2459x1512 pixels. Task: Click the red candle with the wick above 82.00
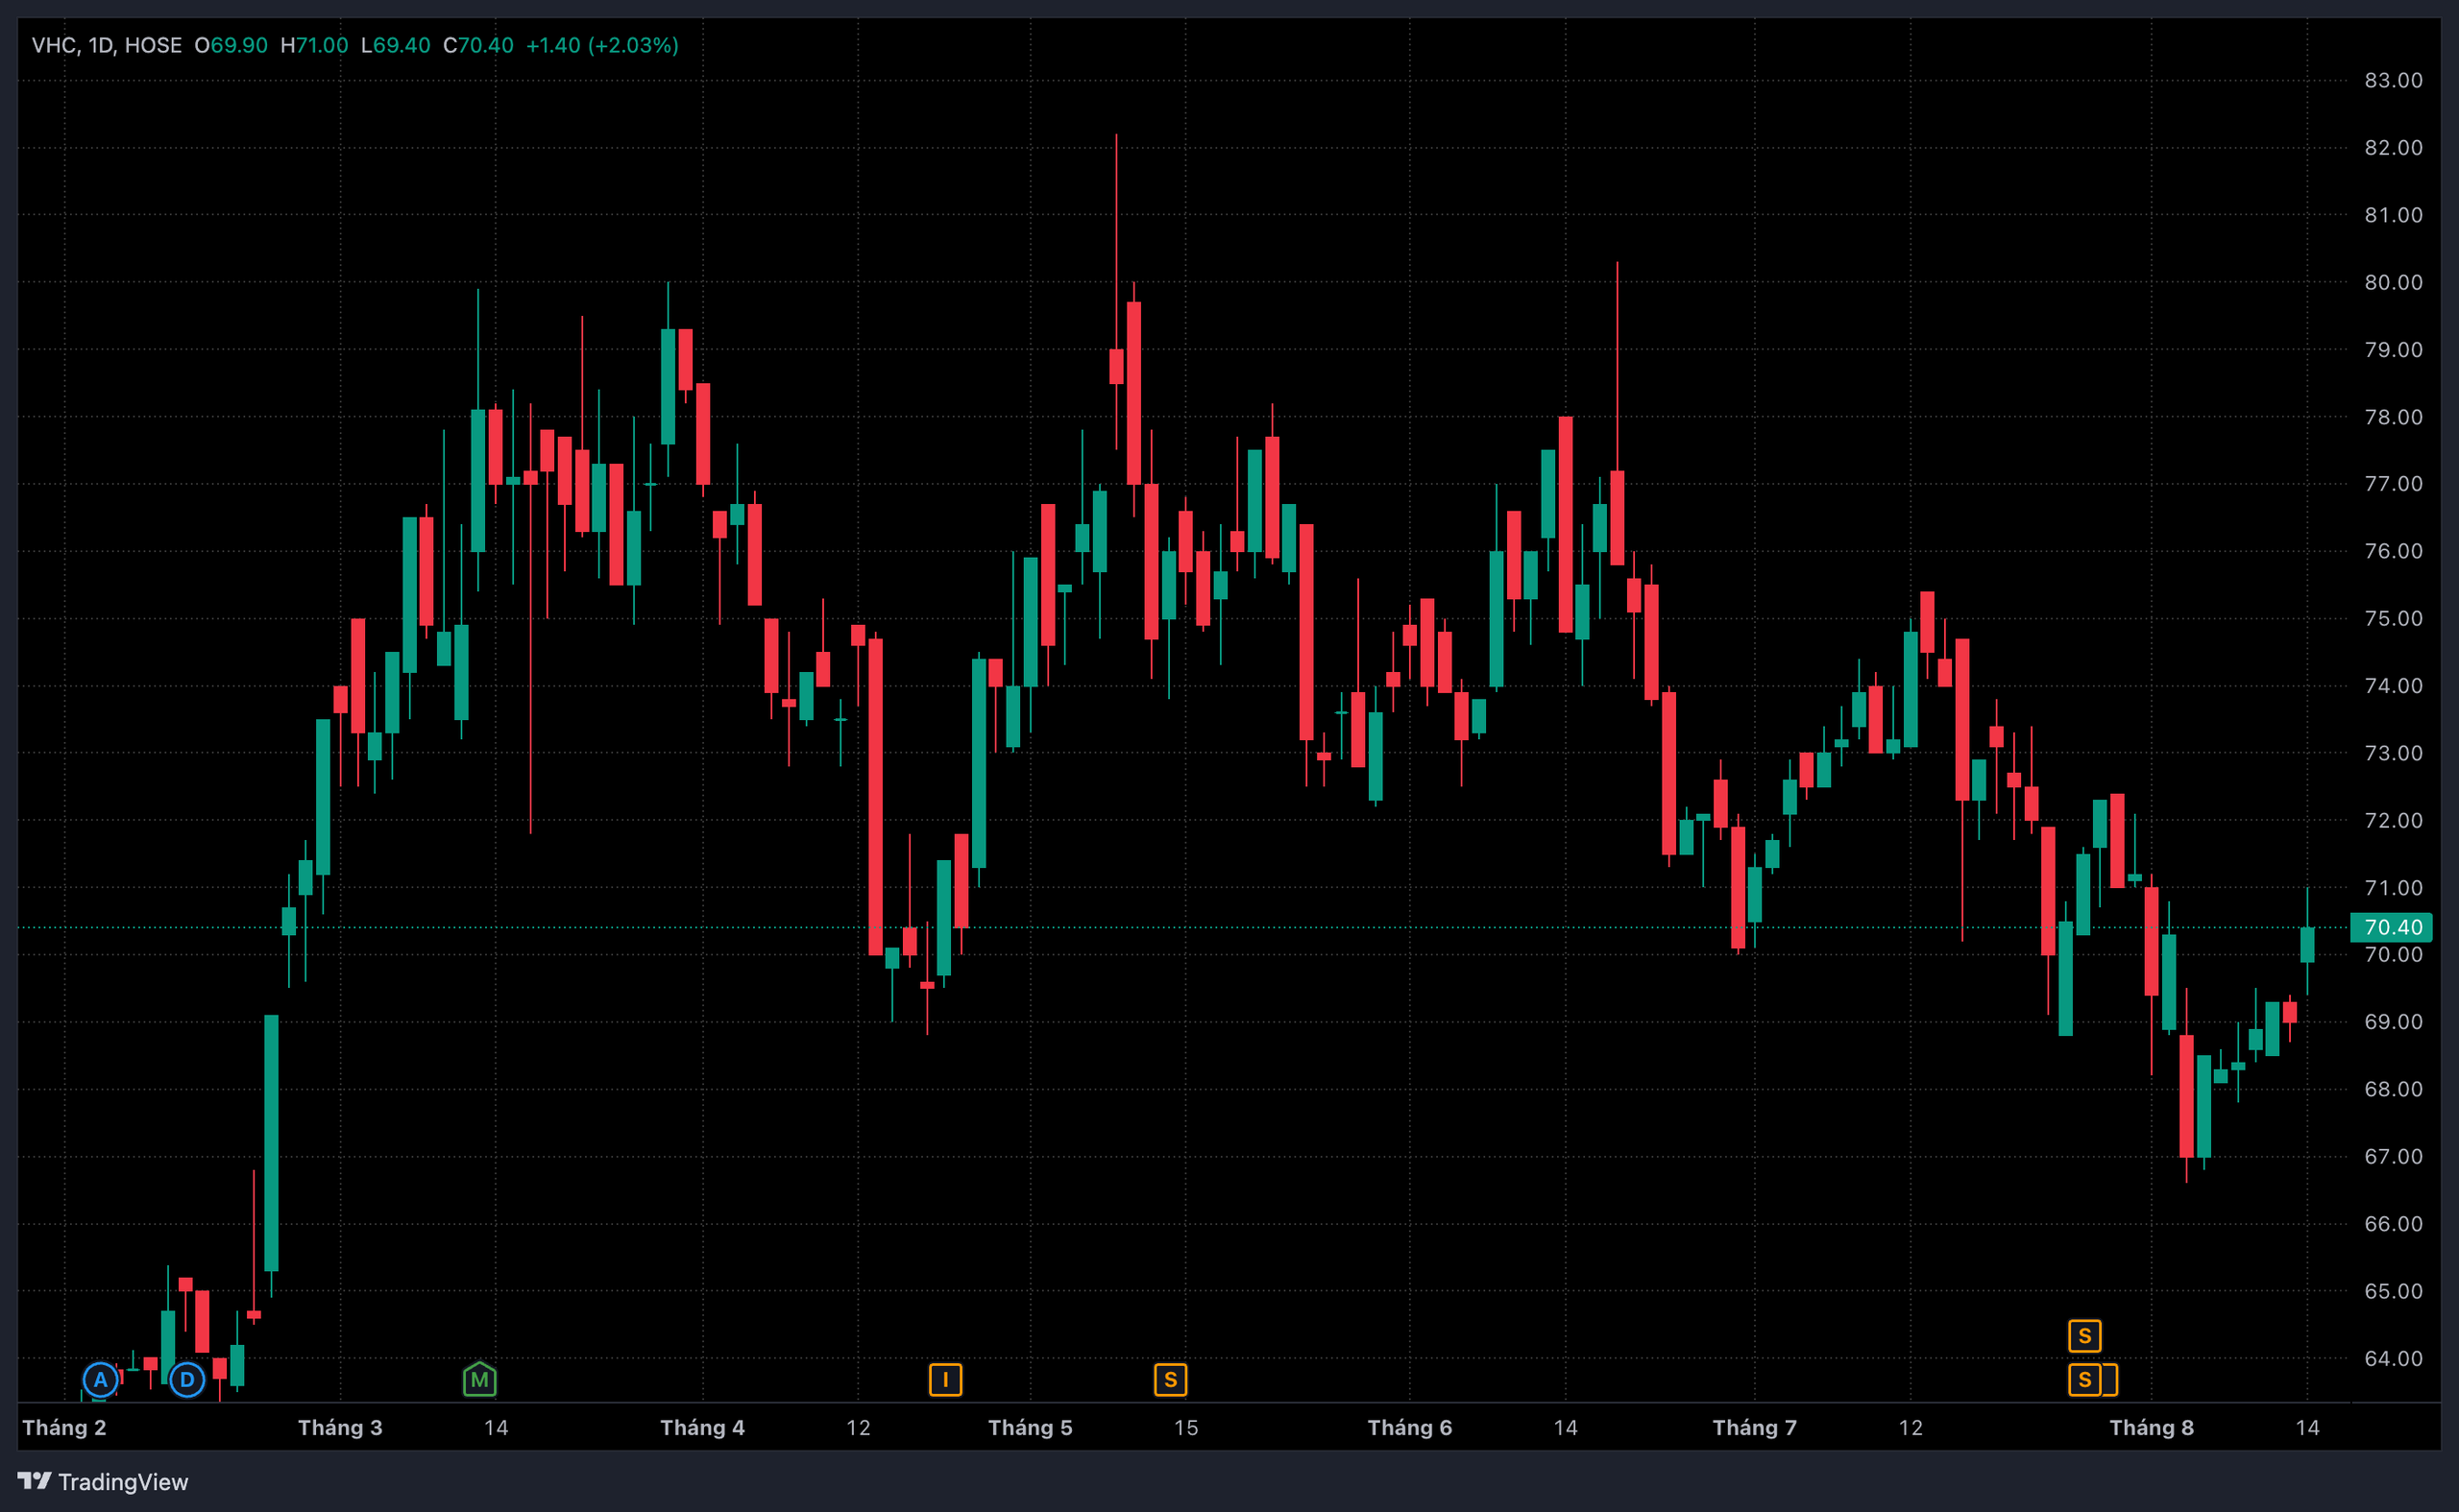(1116, 366)
